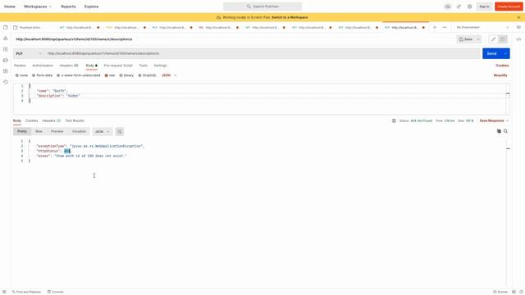Open the response Test Results tab
Image resolution: width=525 pixels, height=295 pixels.
tap(75, 120)
